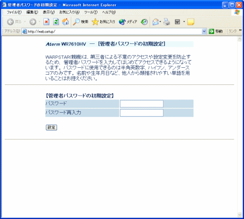This screenshot has height=219, width=244.
Task: Click the Forward navigation arrow icon
Action: 33,22
